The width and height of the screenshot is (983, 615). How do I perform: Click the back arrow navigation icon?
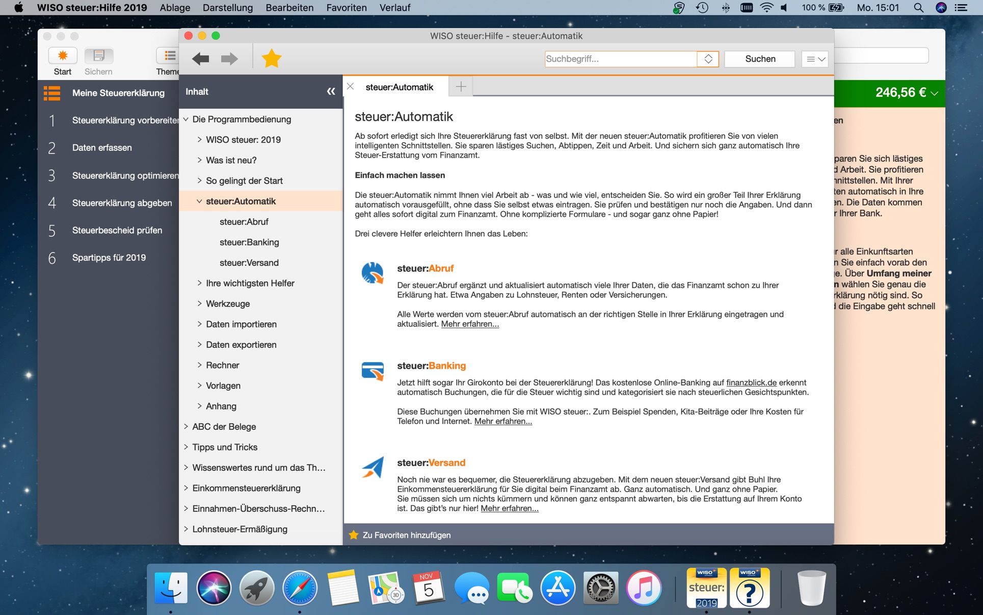pyautogui.click(x=201, y=59)
